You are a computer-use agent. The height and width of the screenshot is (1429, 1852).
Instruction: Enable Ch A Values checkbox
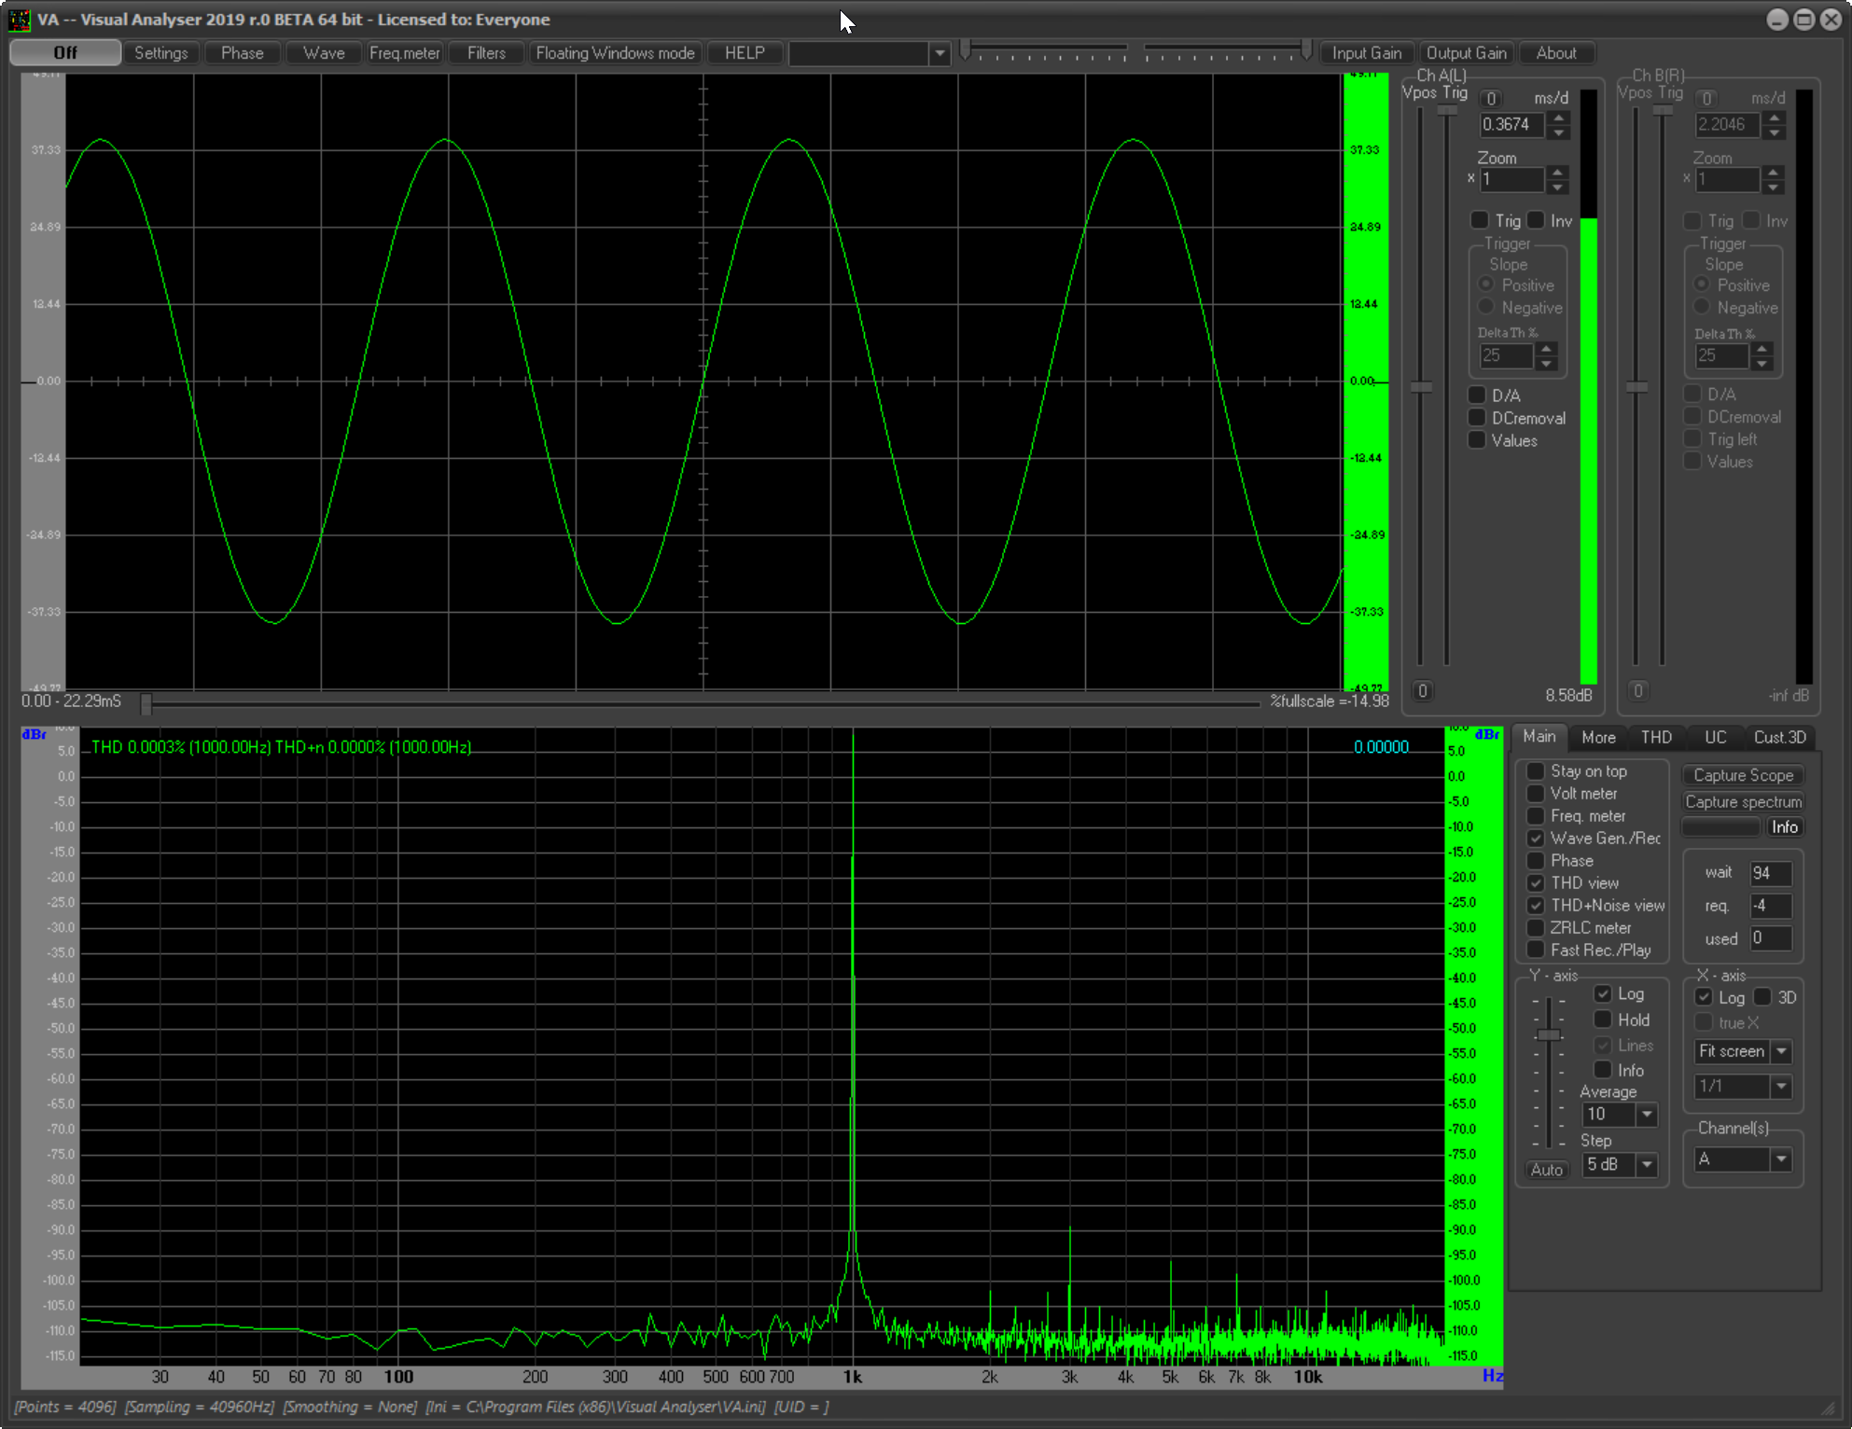click(1477, 439)
